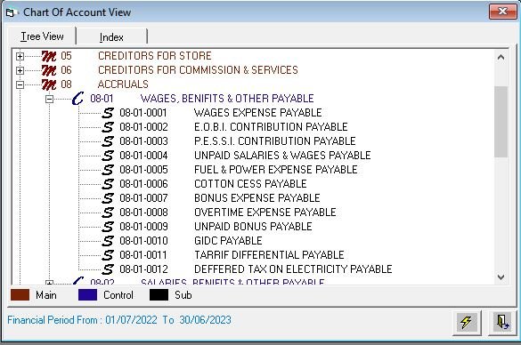Click the scrollbar down arrow
The image size is (521, 345).
501,277
